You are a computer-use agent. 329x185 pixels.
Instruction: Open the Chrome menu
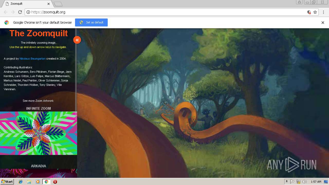tap(323, 12)
